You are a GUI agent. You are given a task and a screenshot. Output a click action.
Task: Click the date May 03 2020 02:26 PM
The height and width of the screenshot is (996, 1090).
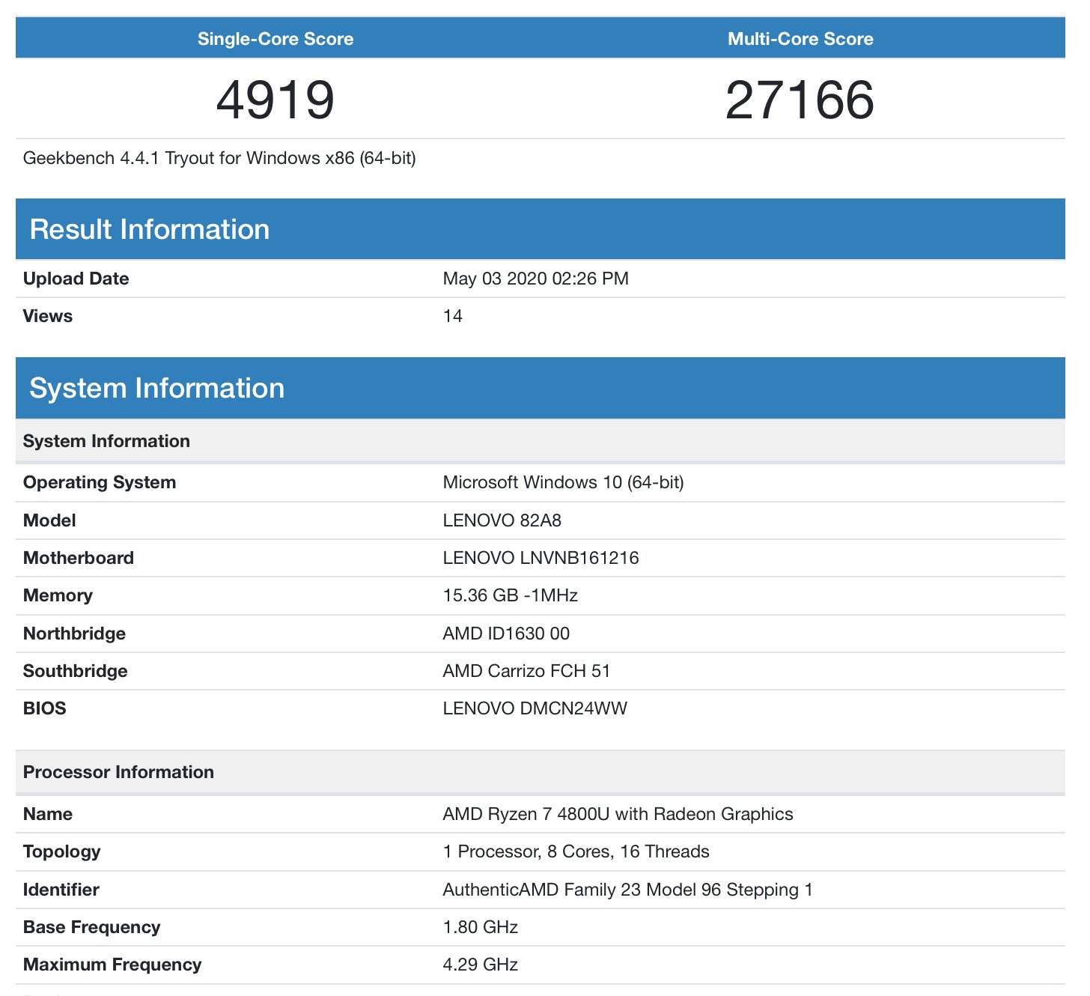click(x=535, y=279)
